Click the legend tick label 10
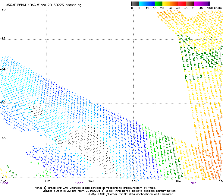 (147, 8)
